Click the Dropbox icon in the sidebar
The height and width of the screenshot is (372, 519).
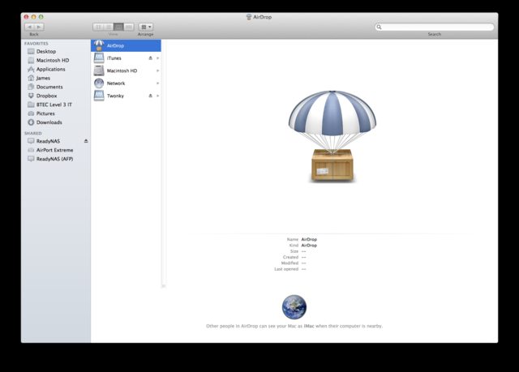click(31, 96)
